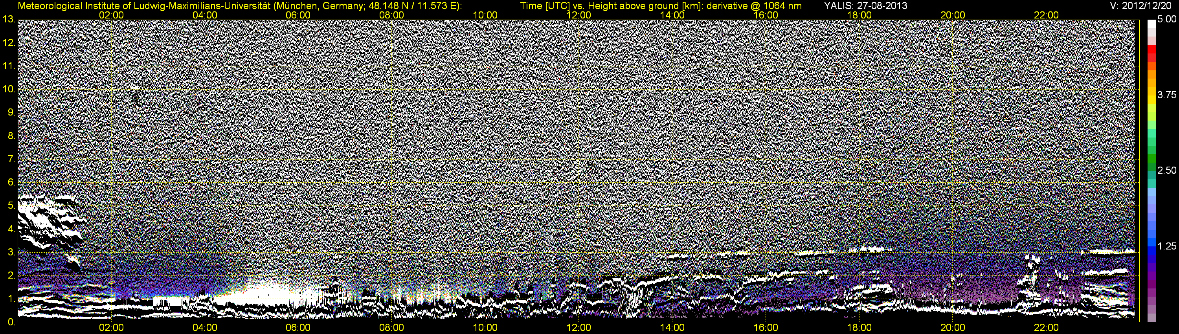Click the 12:00 label on the lower time axis
The width and height of the screenshot is (1179, 334).
click(578, 328)
